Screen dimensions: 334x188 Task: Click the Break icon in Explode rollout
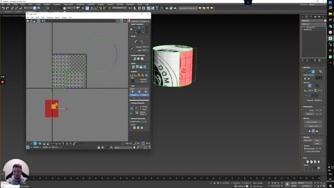coord(132,75)
